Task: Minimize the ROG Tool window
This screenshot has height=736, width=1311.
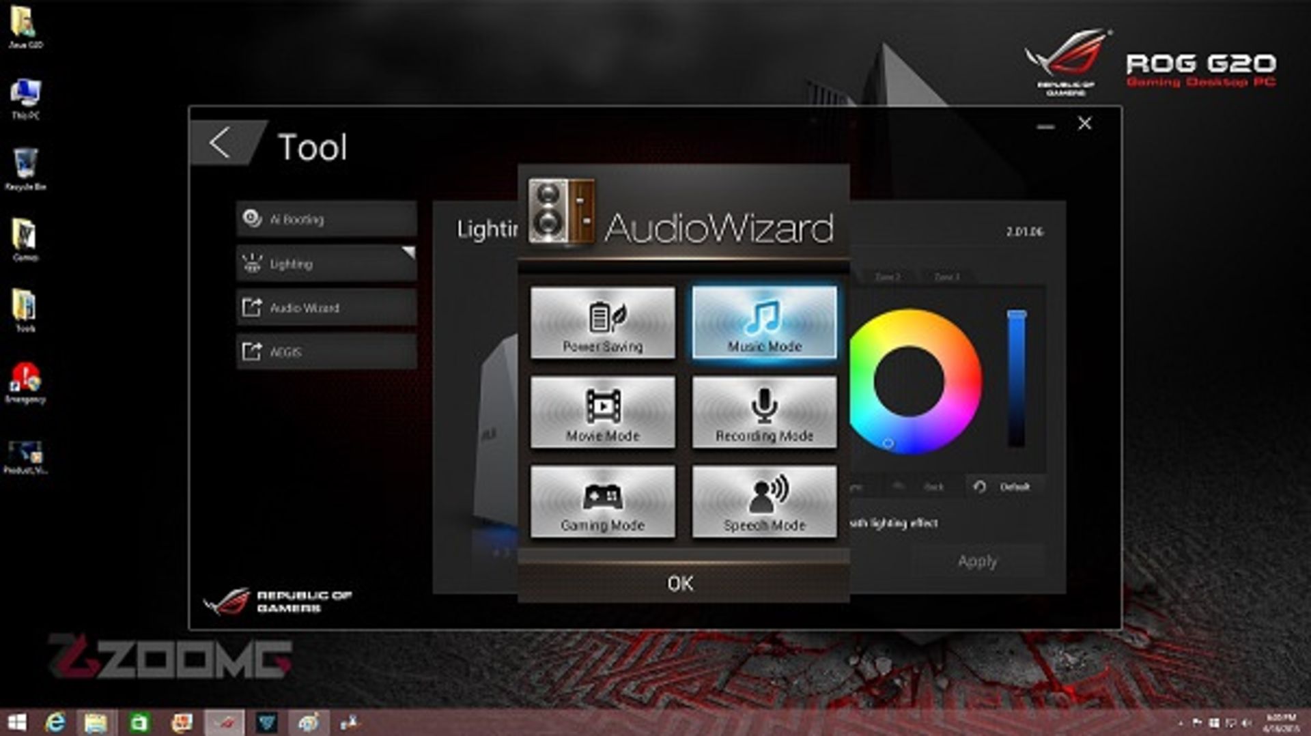Action: coord(1045,126)
